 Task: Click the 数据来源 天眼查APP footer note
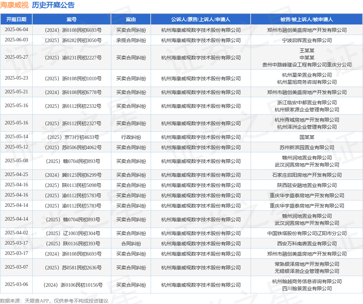click(54, 301)
